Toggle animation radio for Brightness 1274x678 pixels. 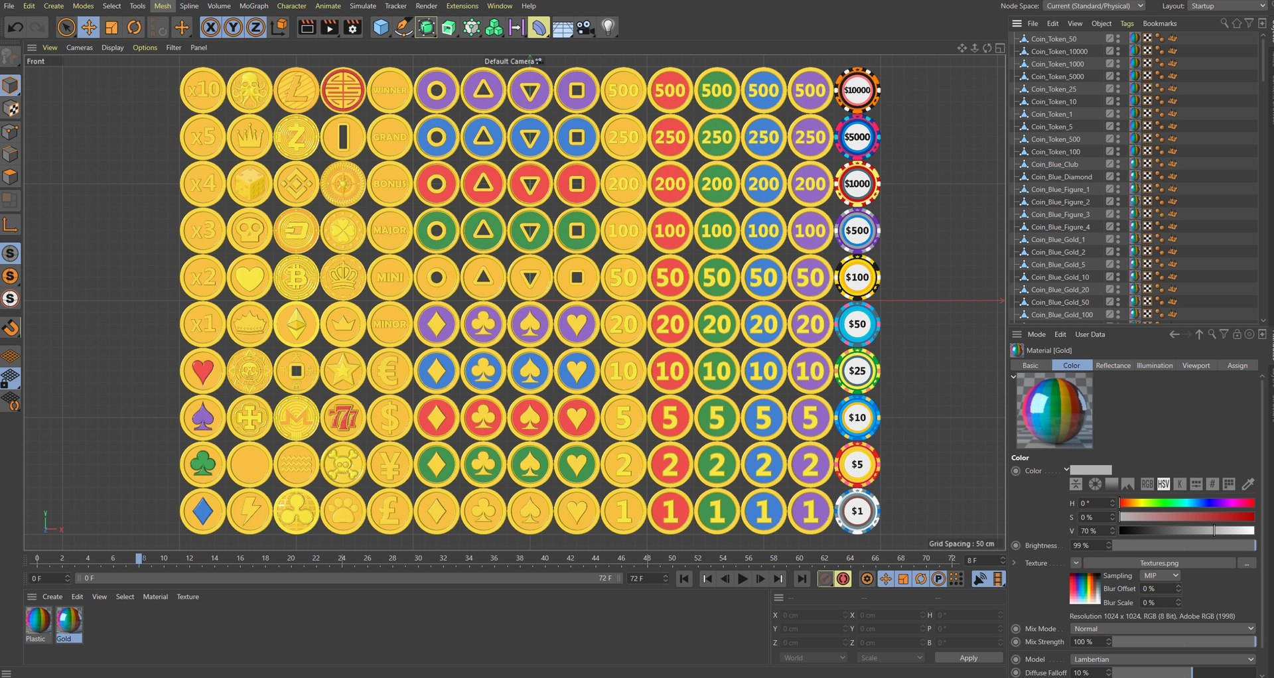point(1016,545)
